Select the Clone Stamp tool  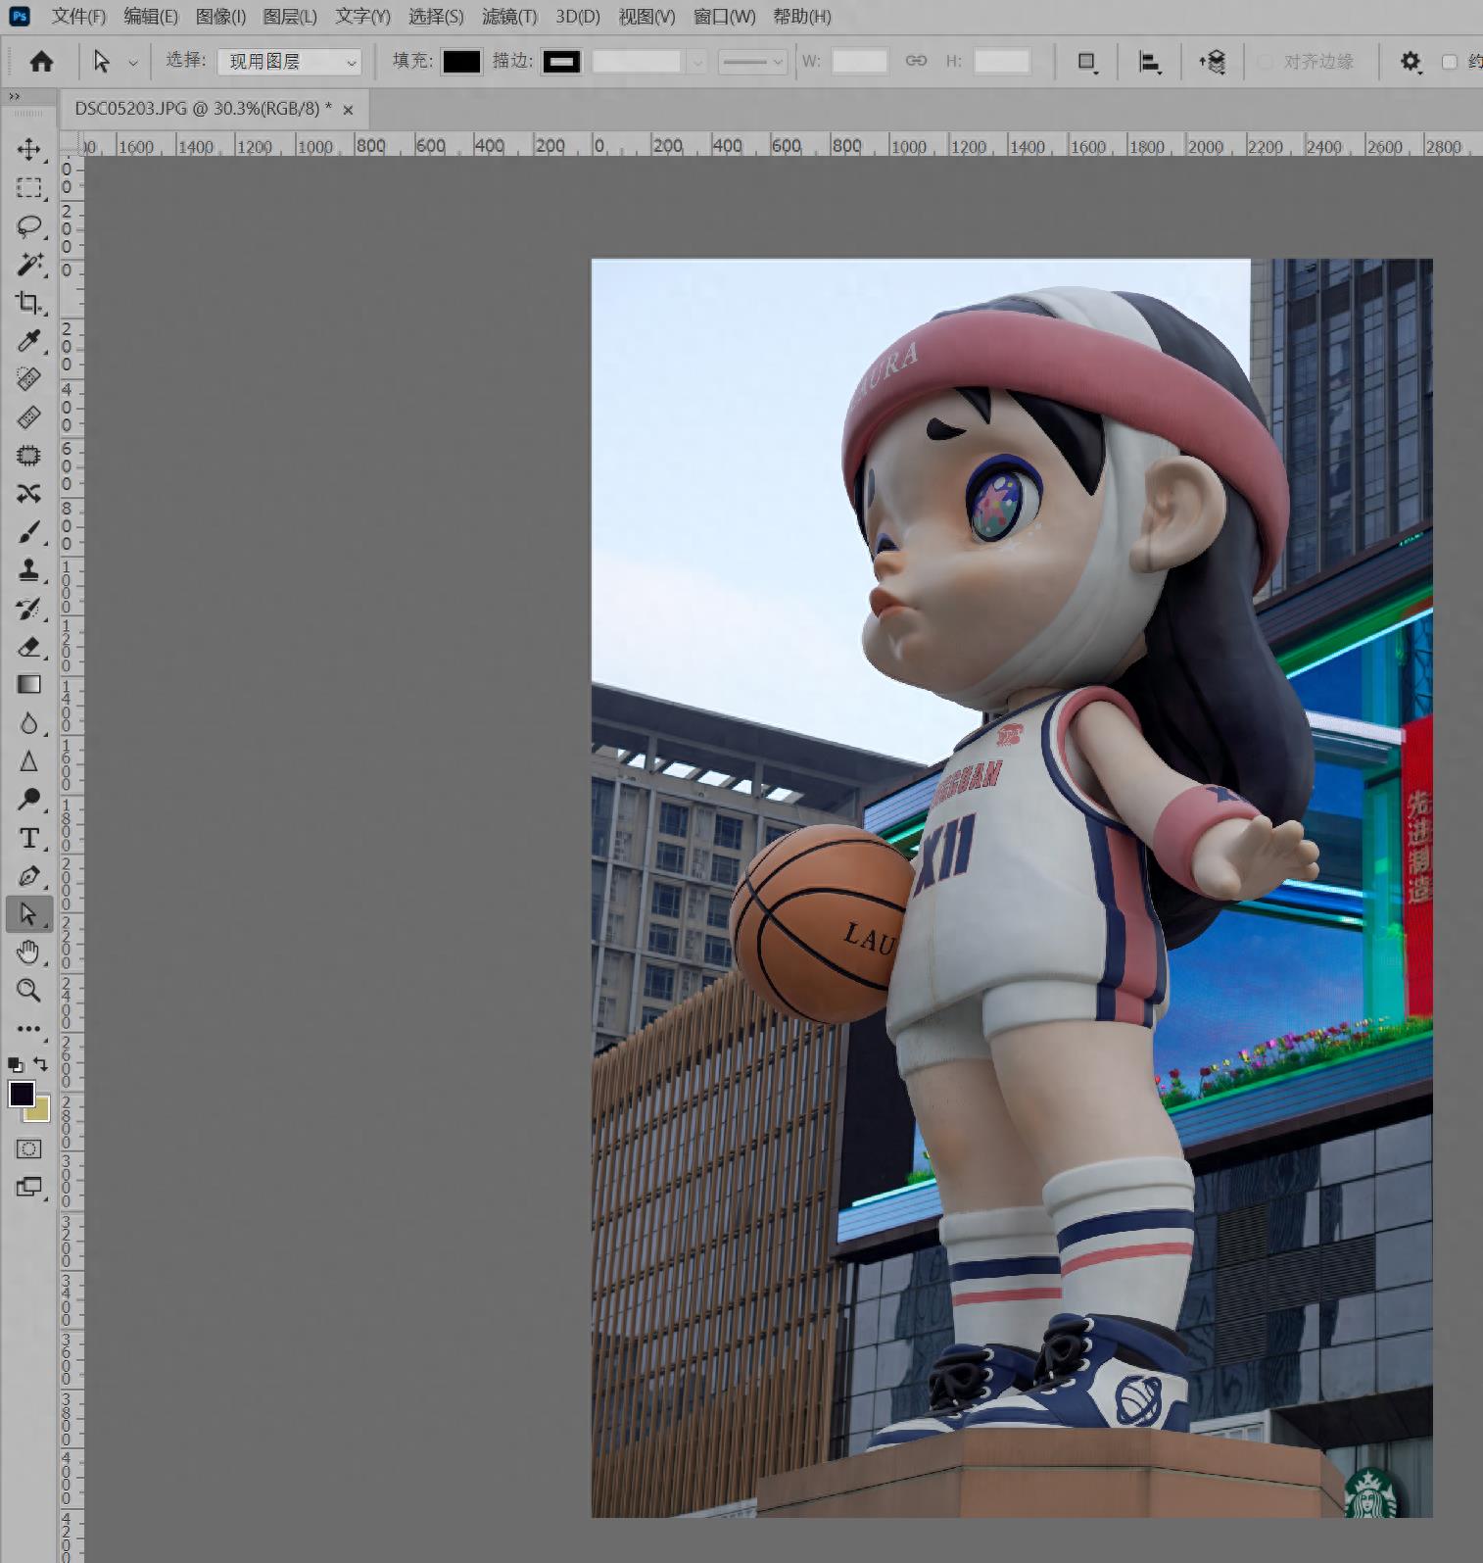click(x=28, y=569)
